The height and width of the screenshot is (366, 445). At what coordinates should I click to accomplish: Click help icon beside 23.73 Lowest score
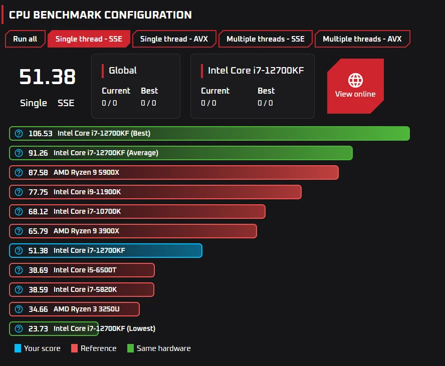pyautogui.click(x=19, y=328)
